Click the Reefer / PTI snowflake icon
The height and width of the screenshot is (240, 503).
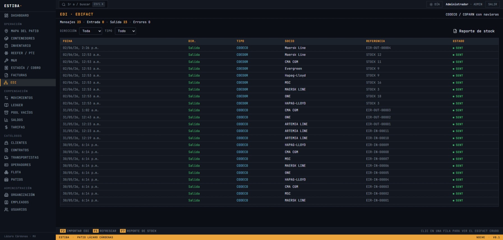6,53
